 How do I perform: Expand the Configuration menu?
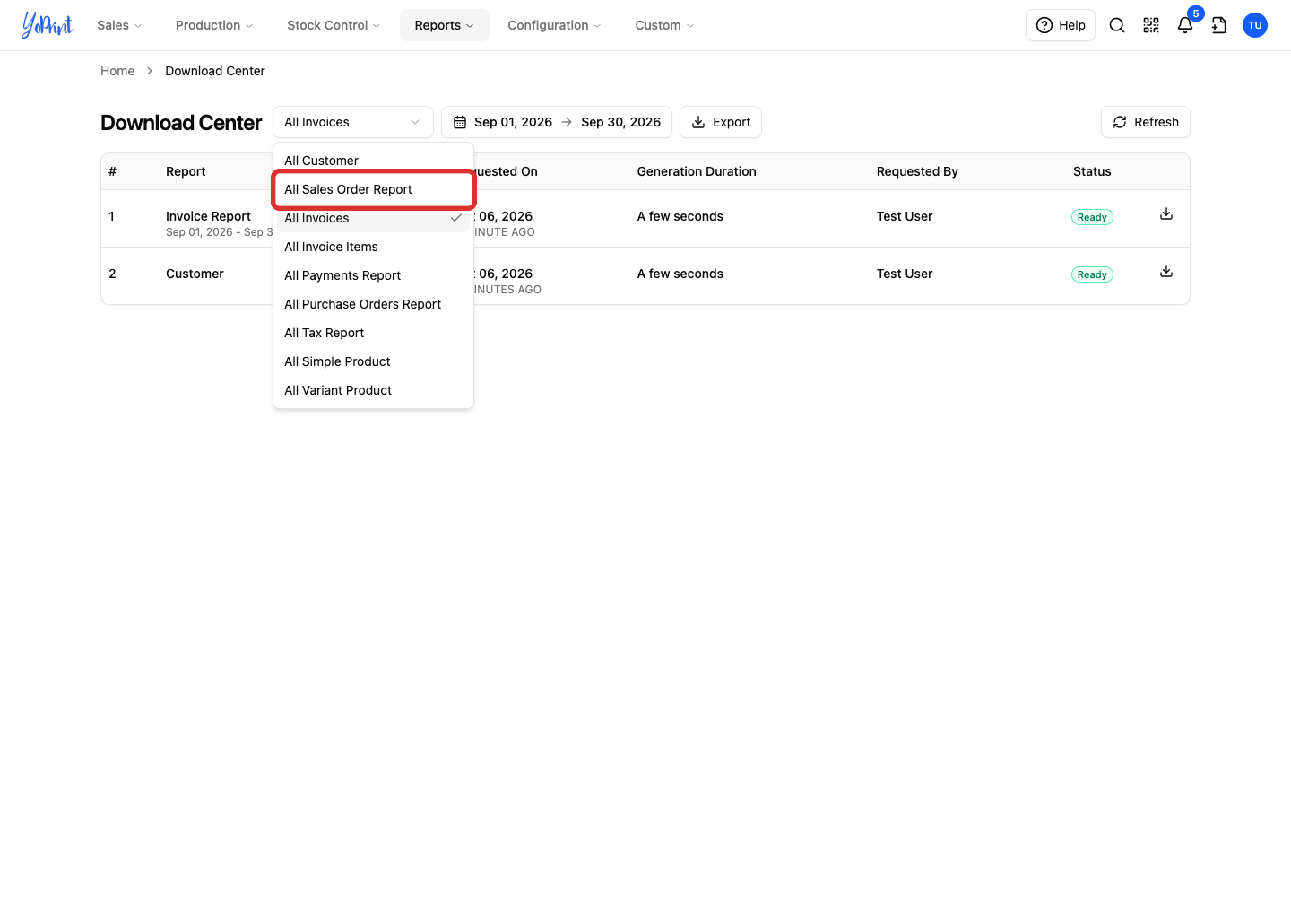coord(554,25)
